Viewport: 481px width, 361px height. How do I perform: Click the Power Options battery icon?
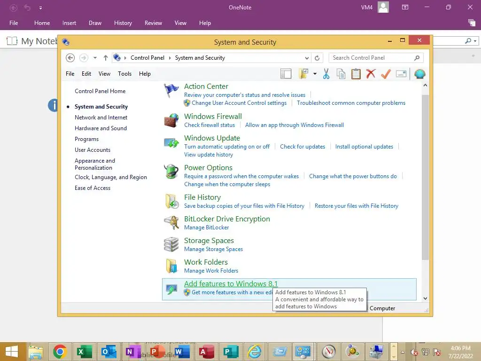(x=171, y=171)
